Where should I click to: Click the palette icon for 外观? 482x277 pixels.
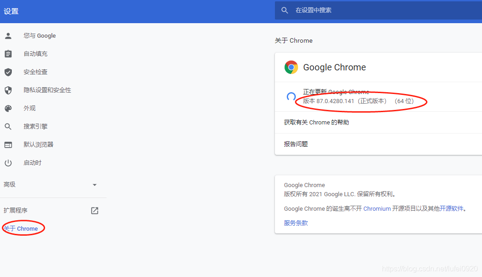8,108
